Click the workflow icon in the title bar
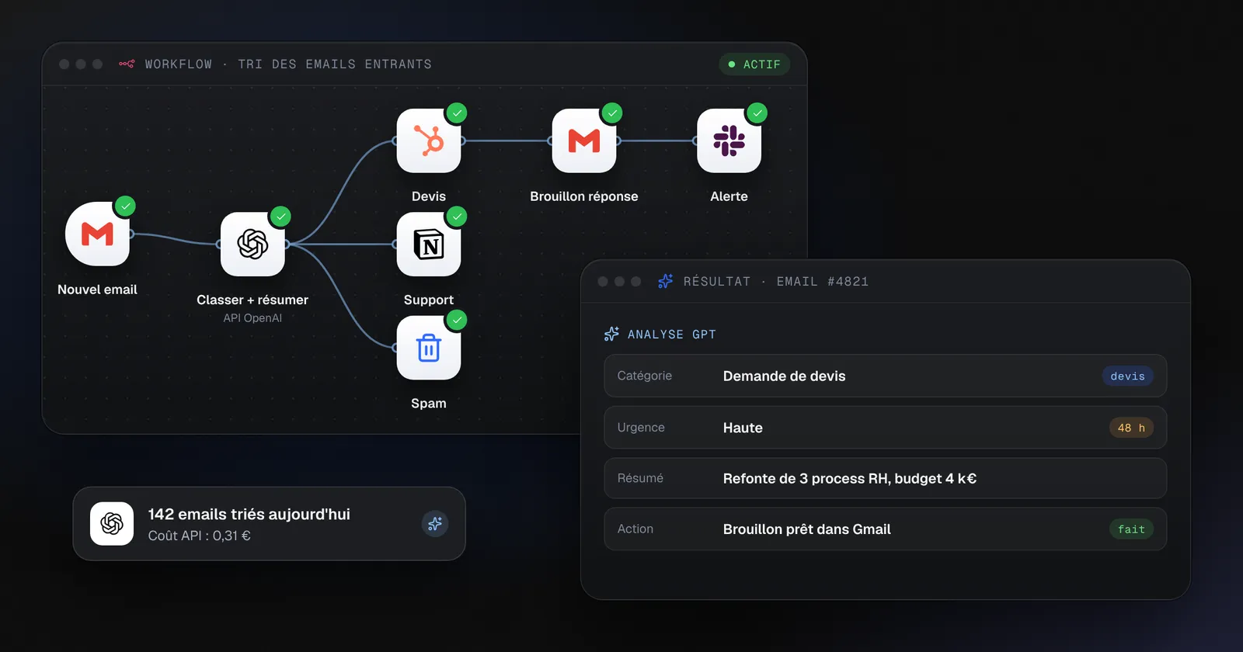This screenshot has height=652, width=1243. pos(127,64)
